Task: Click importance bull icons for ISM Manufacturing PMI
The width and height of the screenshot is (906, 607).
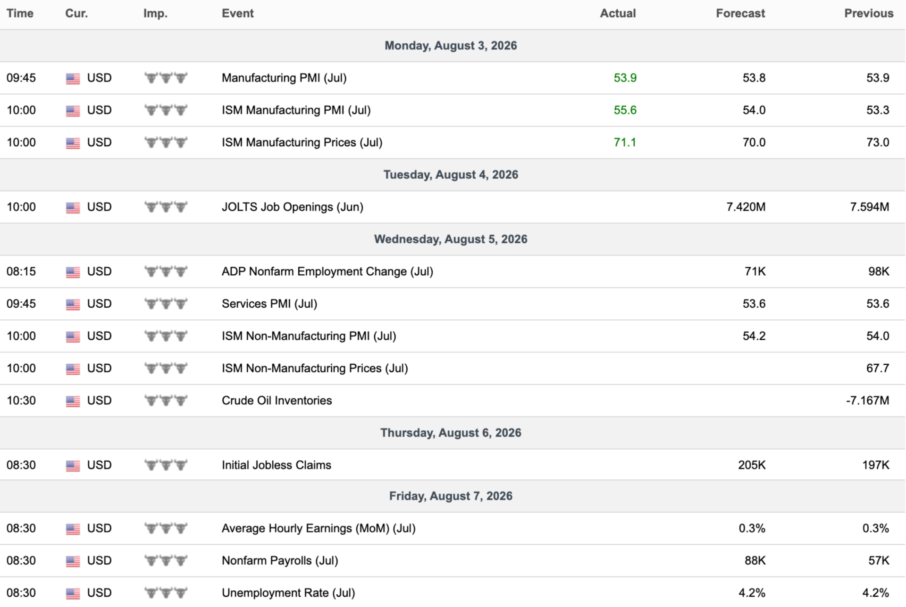Action: (x=166, y=110)
